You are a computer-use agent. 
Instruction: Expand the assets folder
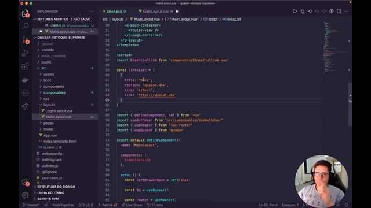pos(65,75)
